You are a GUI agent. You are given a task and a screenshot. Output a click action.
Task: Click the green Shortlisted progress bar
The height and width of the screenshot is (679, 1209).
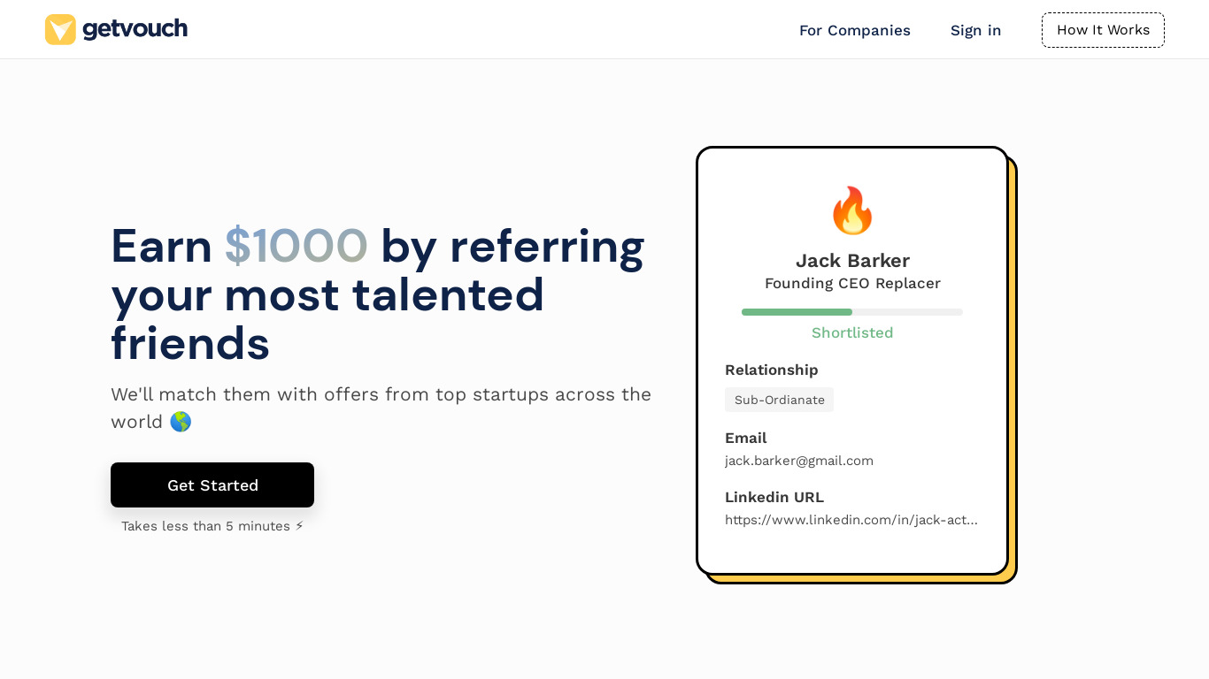point(797,312)
